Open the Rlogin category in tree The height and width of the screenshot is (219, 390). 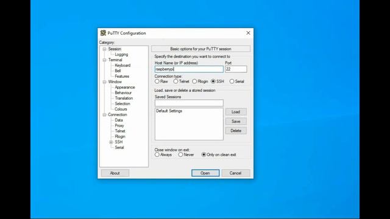[120, 136]
